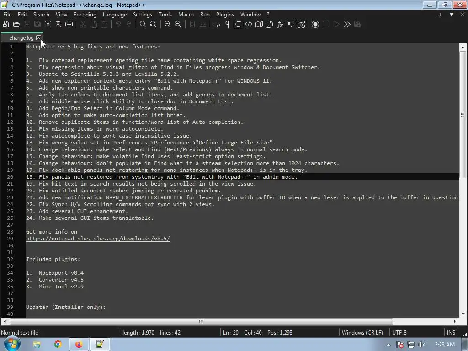Image resolution: width=468 pixels, height=351 pixels.
Task: Toggle file monitoring eye icon
Action: click(x=301, y=25)
